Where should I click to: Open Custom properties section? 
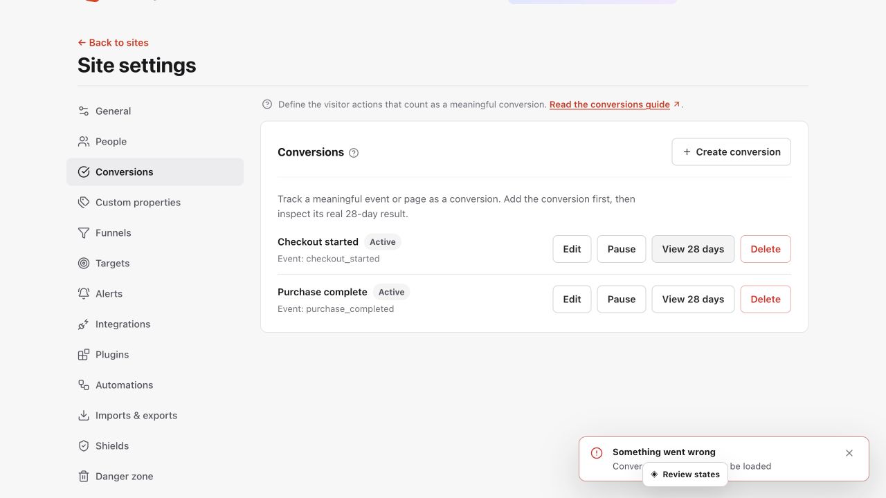point(155,203)
